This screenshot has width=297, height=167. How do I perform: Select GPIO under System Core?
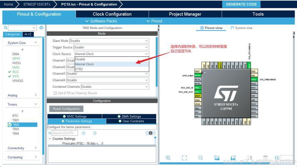(x=16, y=58)
